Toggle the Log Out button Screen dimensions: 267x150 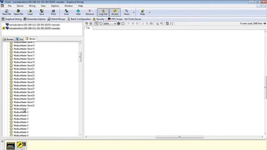click(x=103, y=12)
